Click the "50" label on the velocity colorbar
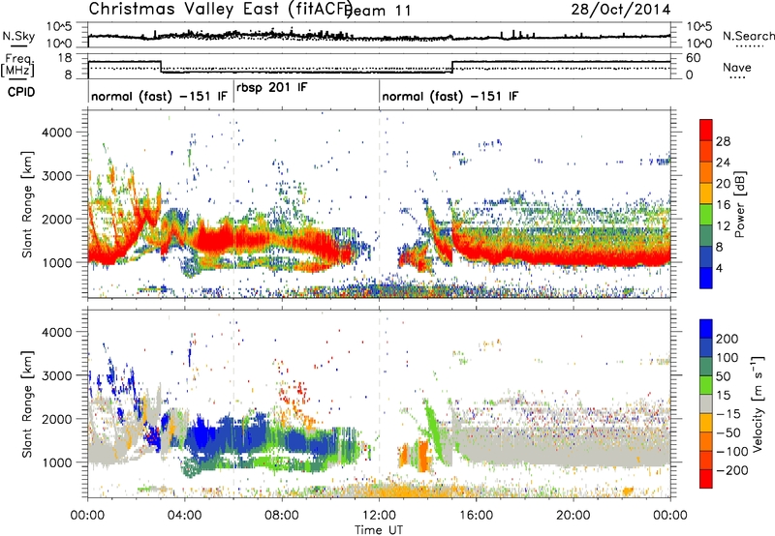 point(723,376)
